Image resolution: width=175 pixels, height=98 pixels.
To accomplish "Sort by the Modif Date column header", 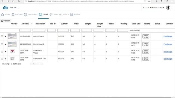I will pyautogui.click(x=136, y=24).
